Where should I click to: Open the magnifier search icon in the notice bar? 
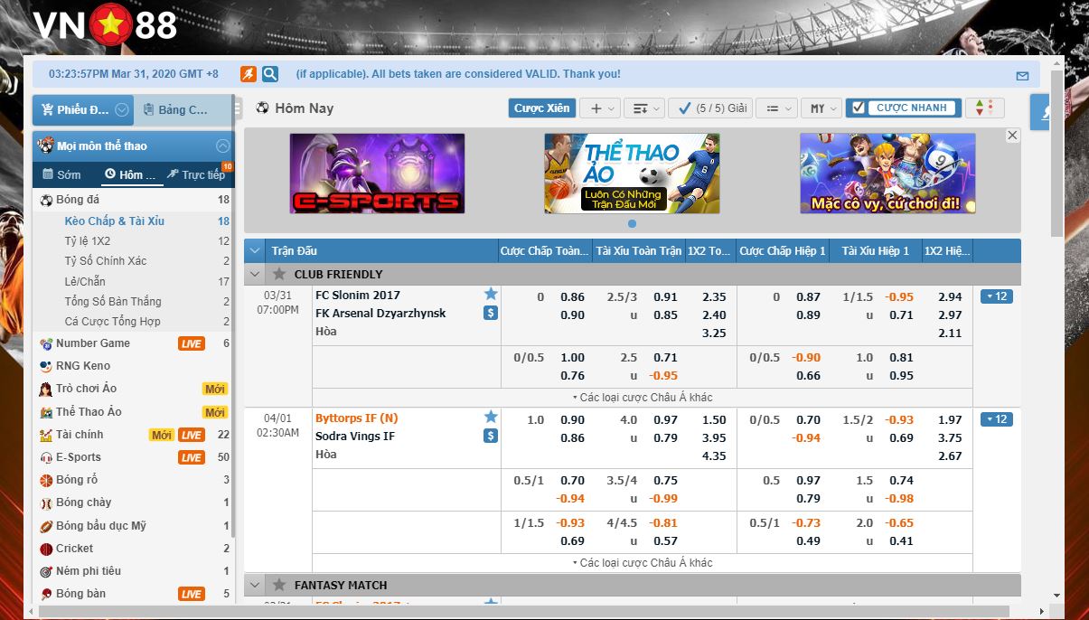click(270, 74)
